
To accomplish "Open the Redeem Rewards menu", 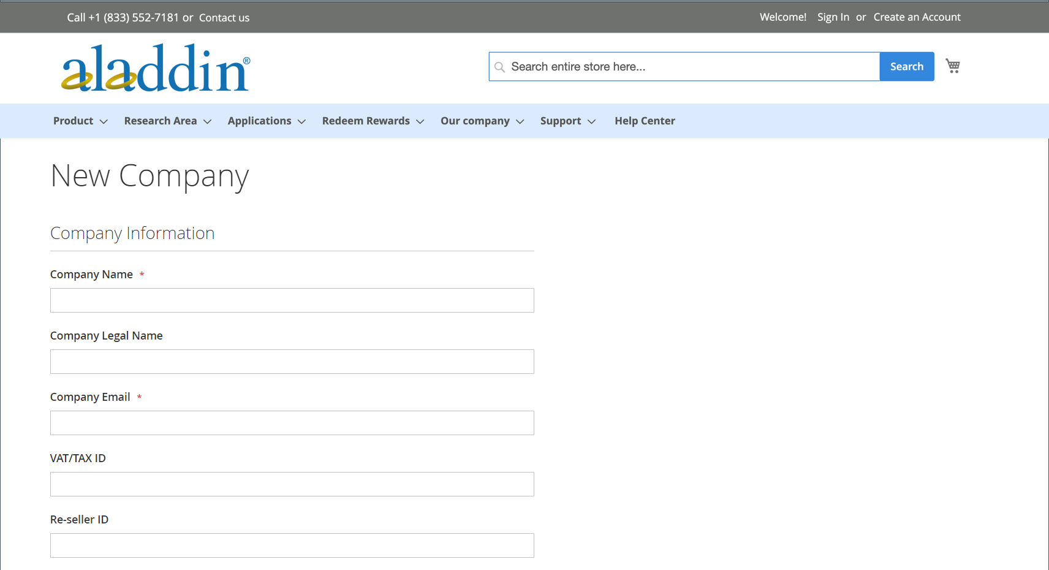I will [x=366, y=121].
